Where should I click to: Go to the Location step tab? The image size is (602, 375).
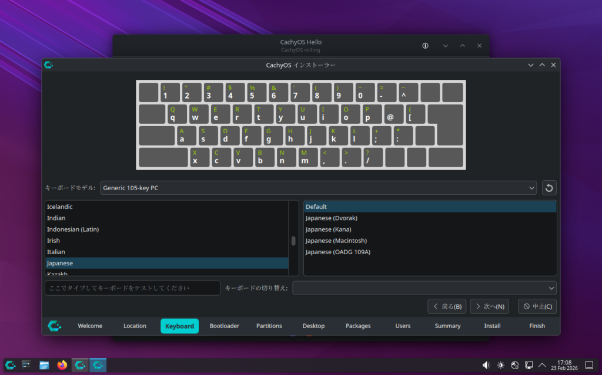[135, 326]
